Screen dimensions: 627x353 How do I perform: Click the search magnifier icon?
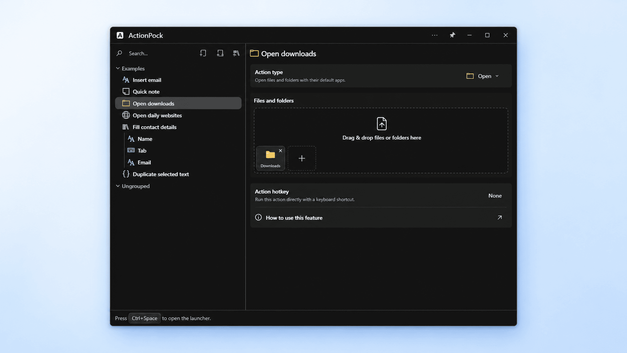pos(120,53)
